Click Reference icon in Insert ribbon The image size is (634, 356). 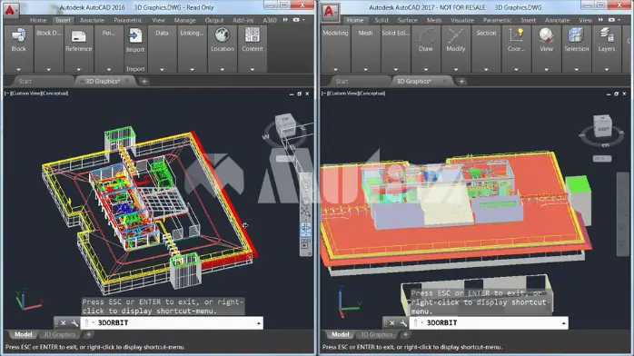[x=78, y=36]
